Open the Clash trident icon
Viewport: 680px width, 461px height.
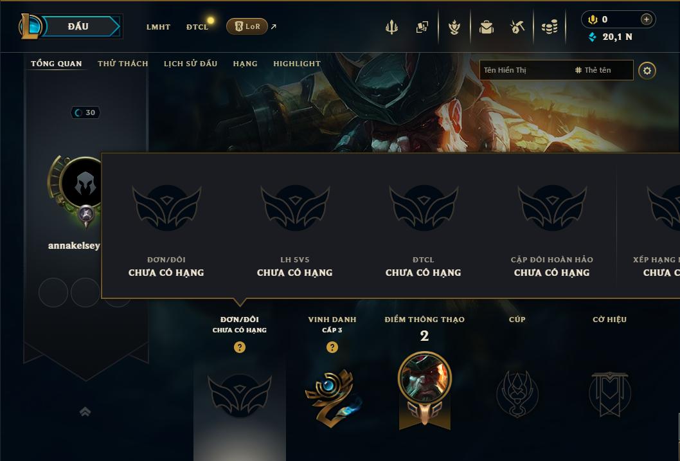pos(391,27)
